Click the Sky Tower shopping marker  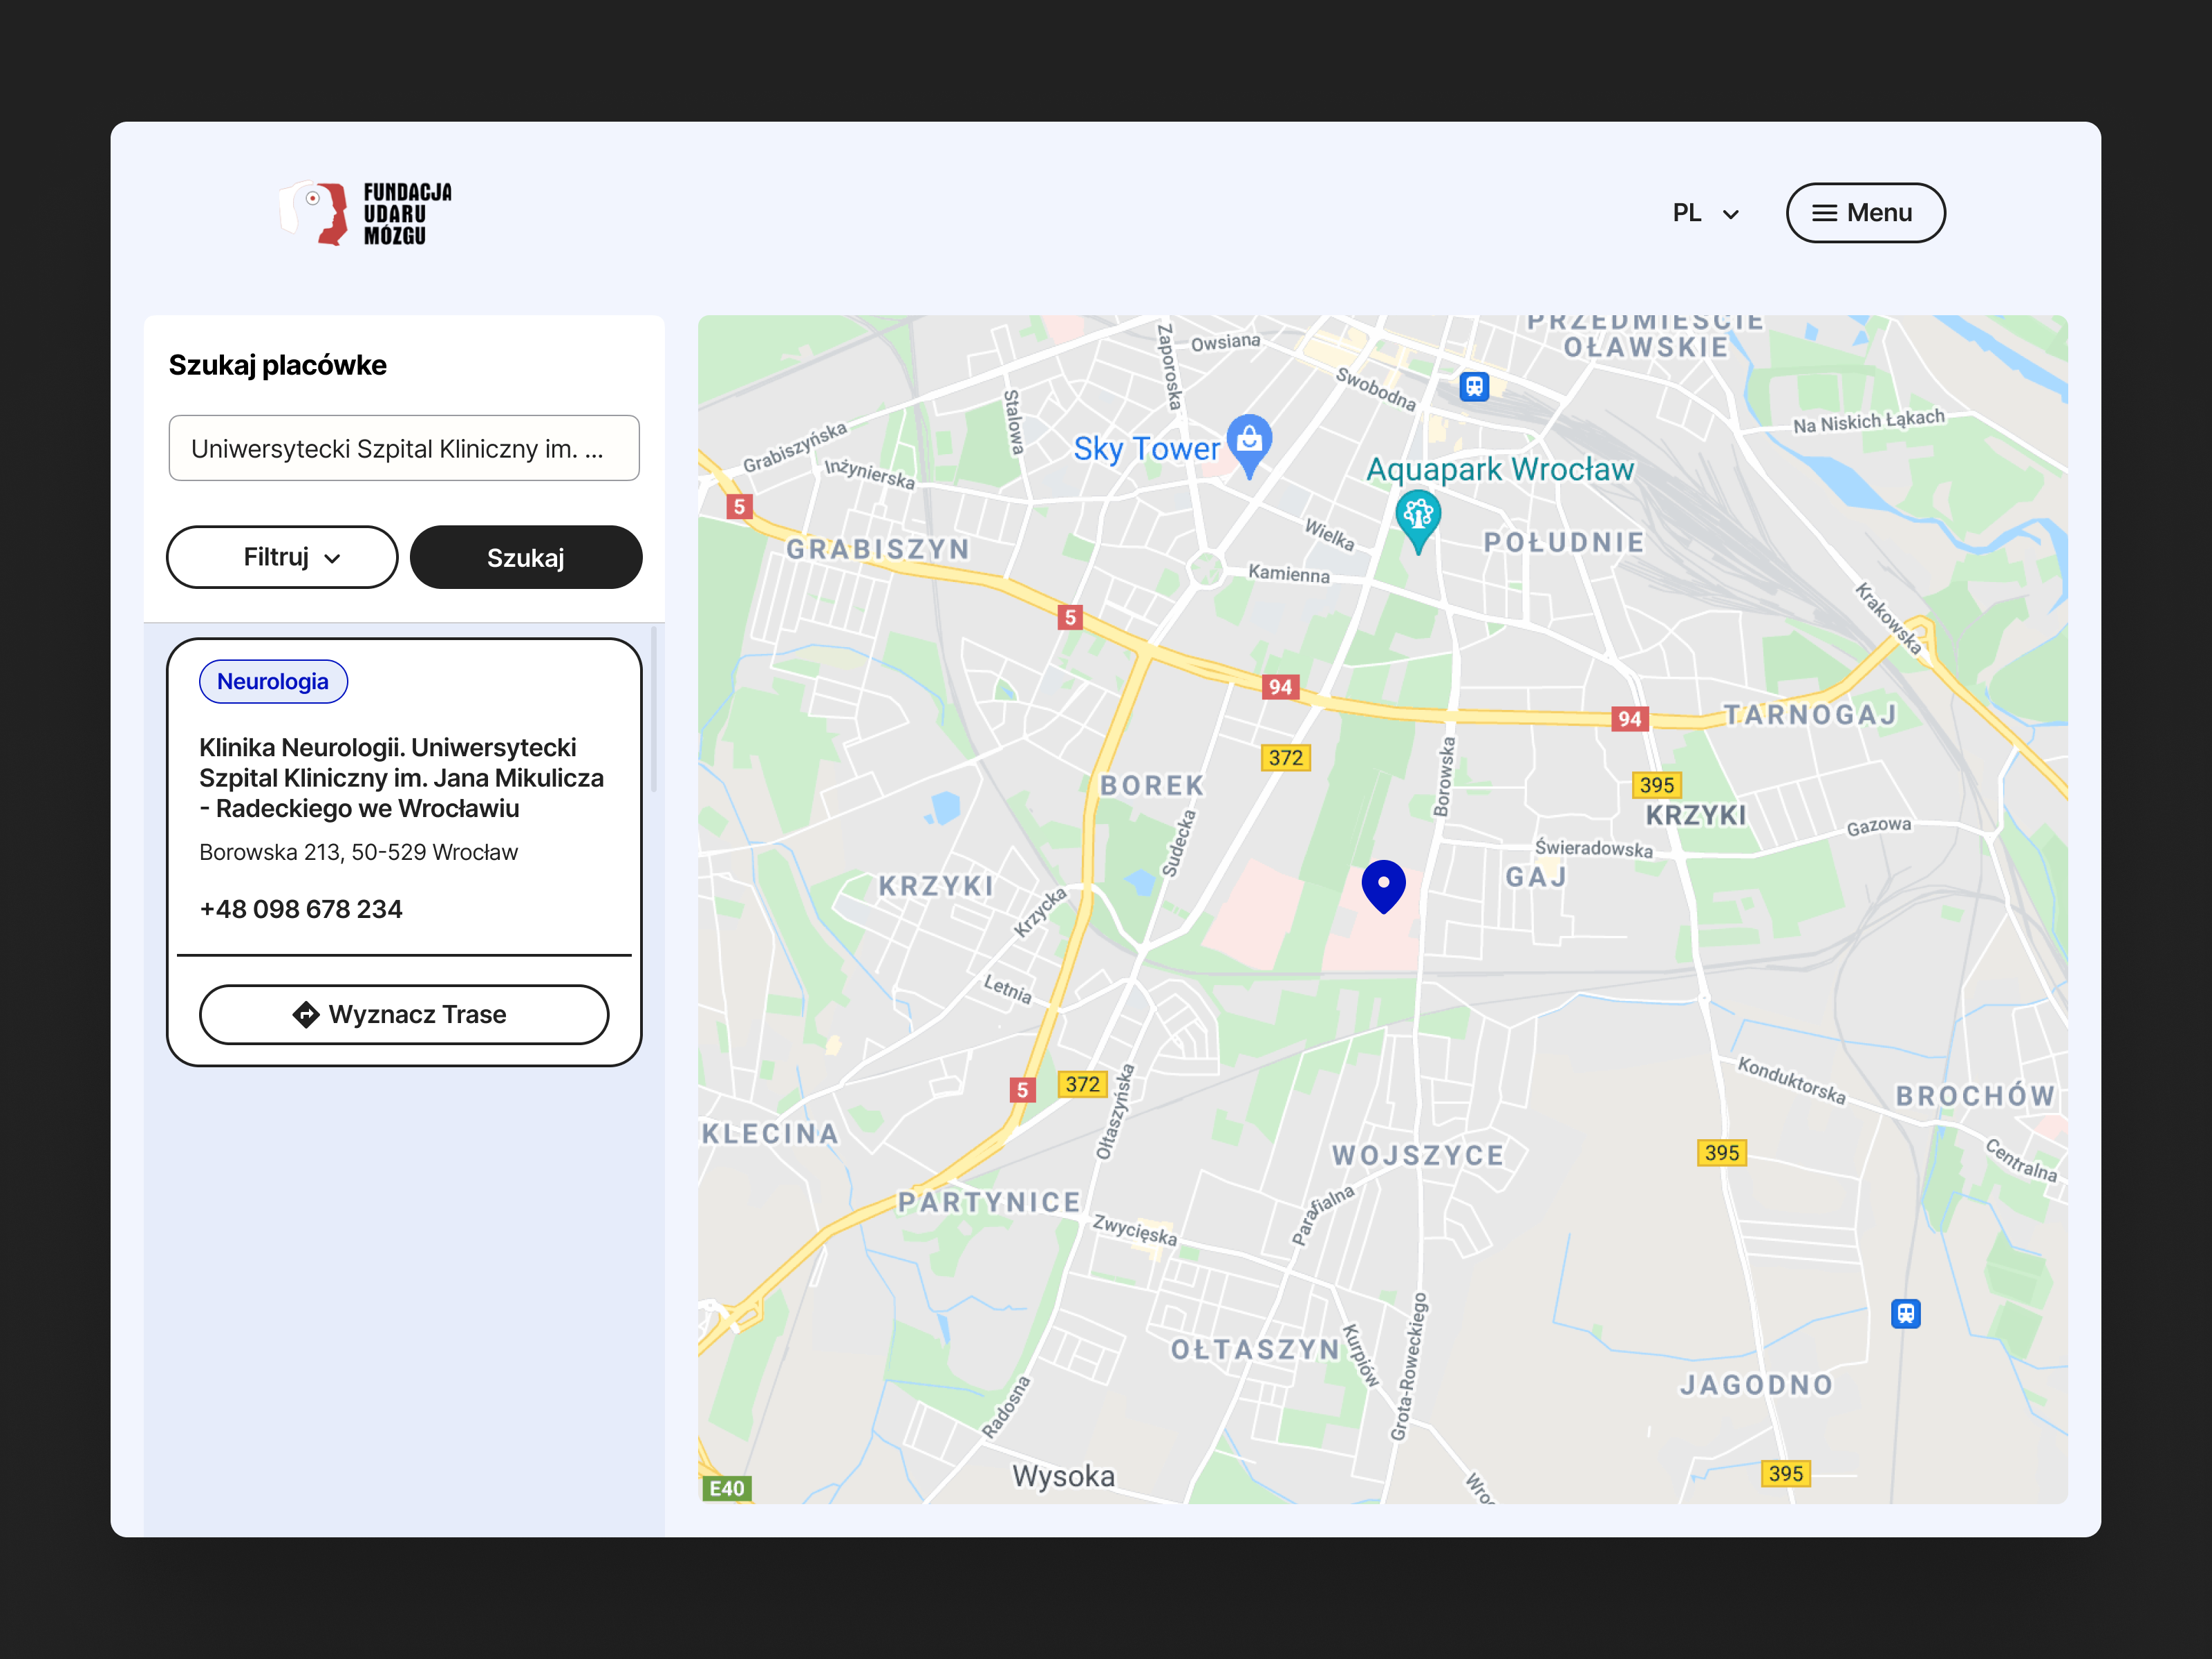tap(1249, 442)
